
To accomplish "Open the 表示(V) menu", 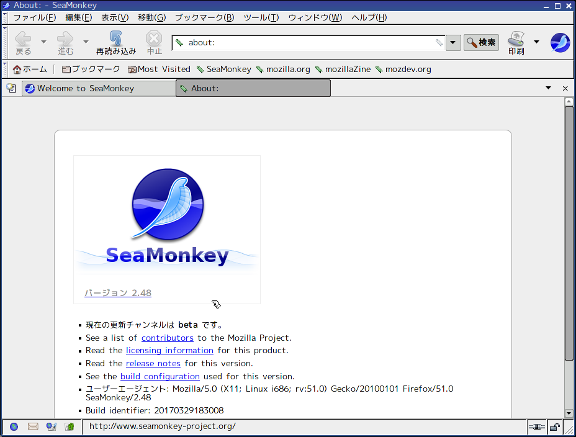I will coord(115,17).
